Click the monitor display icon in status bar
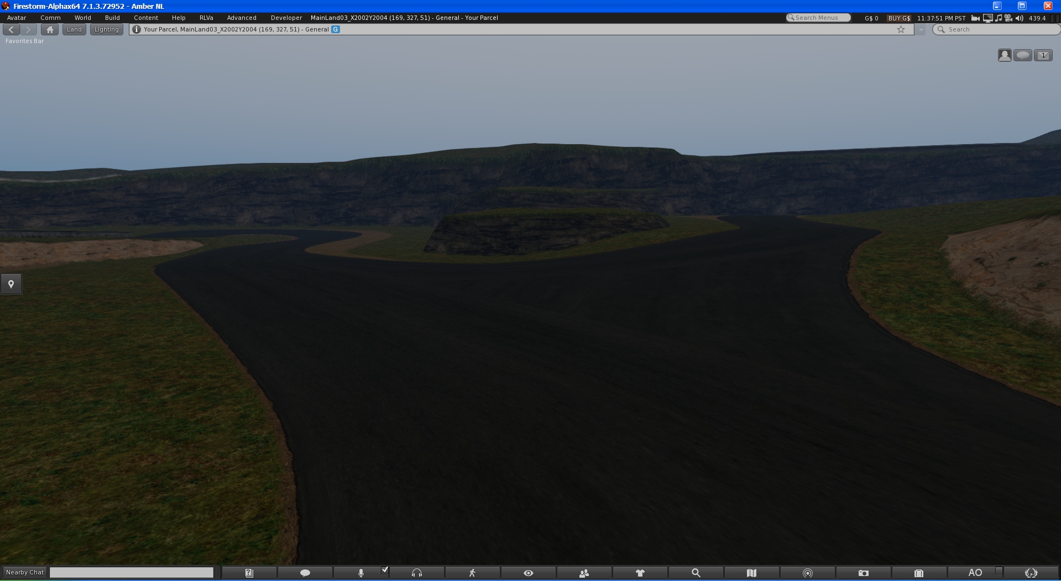 pyautogui.click(x=987, y=18)
